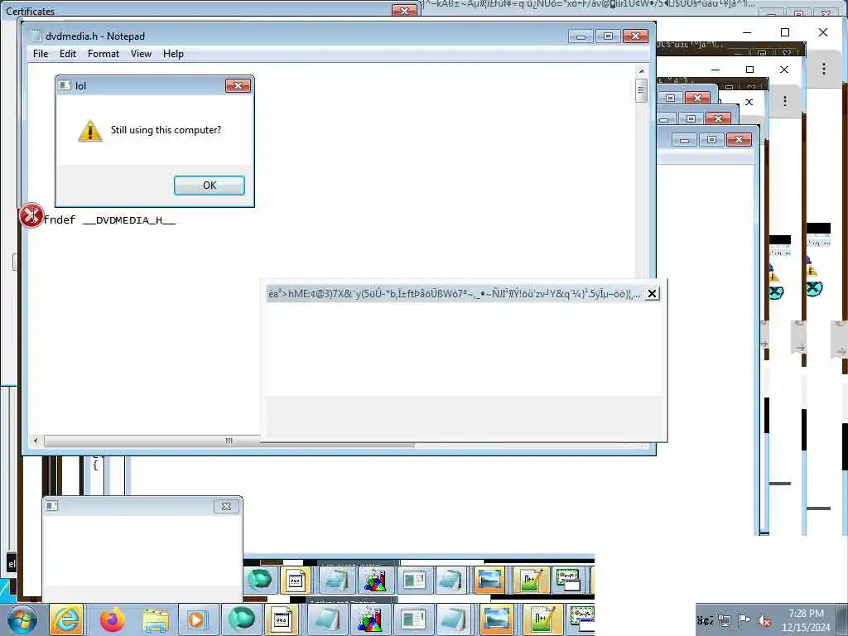The height and width of the screenshot is (636, 848).
Task: Click the garbled title text of the popup
Action: (454, 294)
